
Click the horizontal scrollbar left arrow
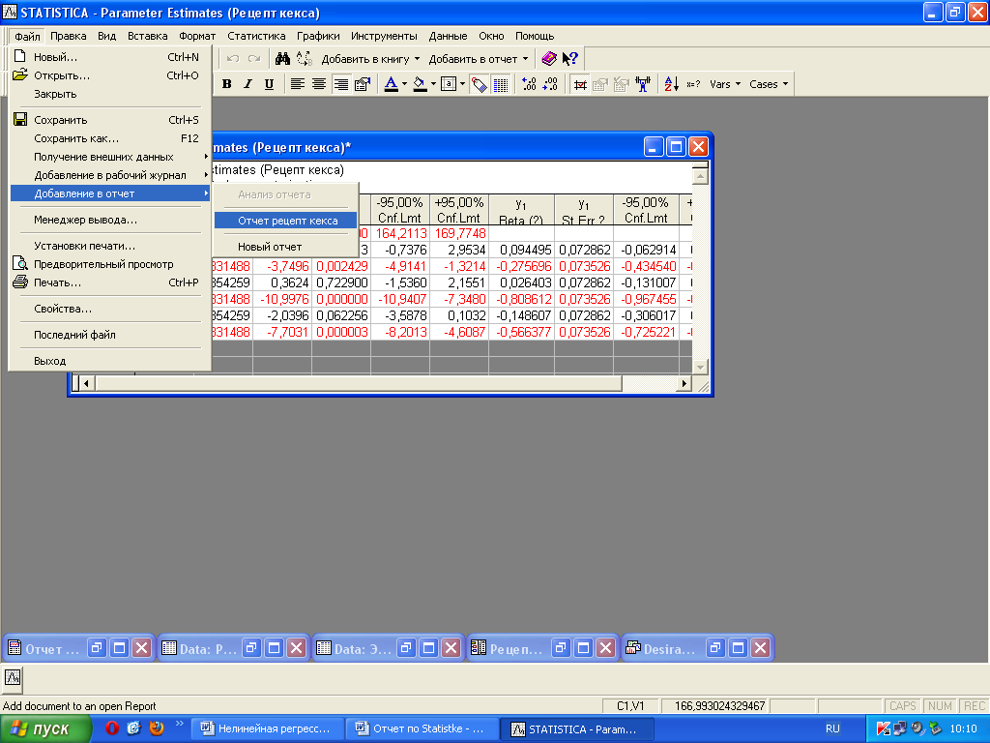(86, 383)
